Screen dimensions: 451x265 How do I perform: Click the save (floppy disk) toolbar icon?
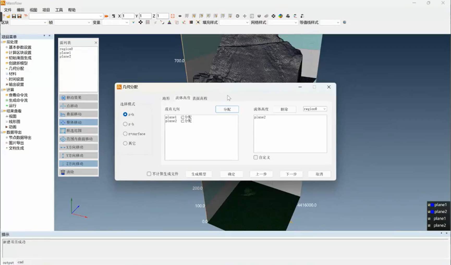coord(14,16)
